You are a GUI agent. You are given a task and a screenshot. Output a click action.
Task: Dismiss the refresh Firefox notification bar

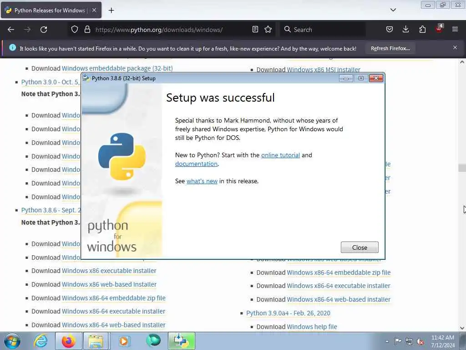coord(455,47)
